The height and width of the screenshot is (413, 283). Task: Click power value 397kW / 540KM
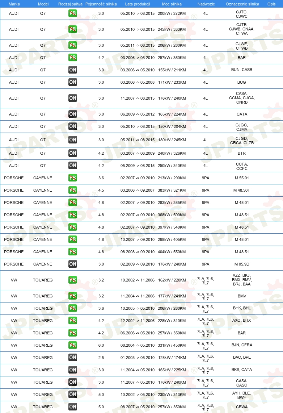pyautogui.click(x=172, y=227)
